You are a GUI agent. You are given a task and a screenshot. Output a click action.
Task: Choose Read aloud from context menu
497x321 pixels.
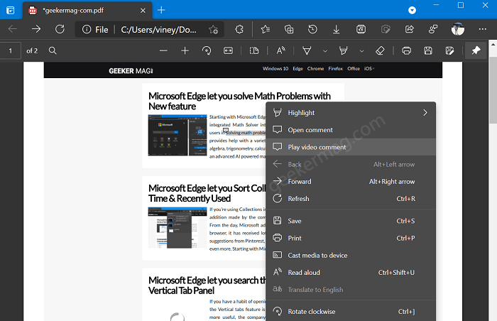pos(351,272)
